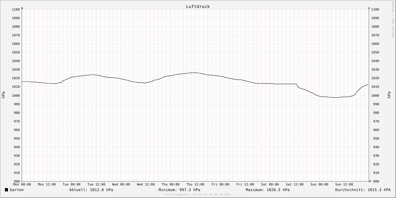Click the Mon 00:00 time axis label
This screenshot has width=396, height=198.
point(22,184)
